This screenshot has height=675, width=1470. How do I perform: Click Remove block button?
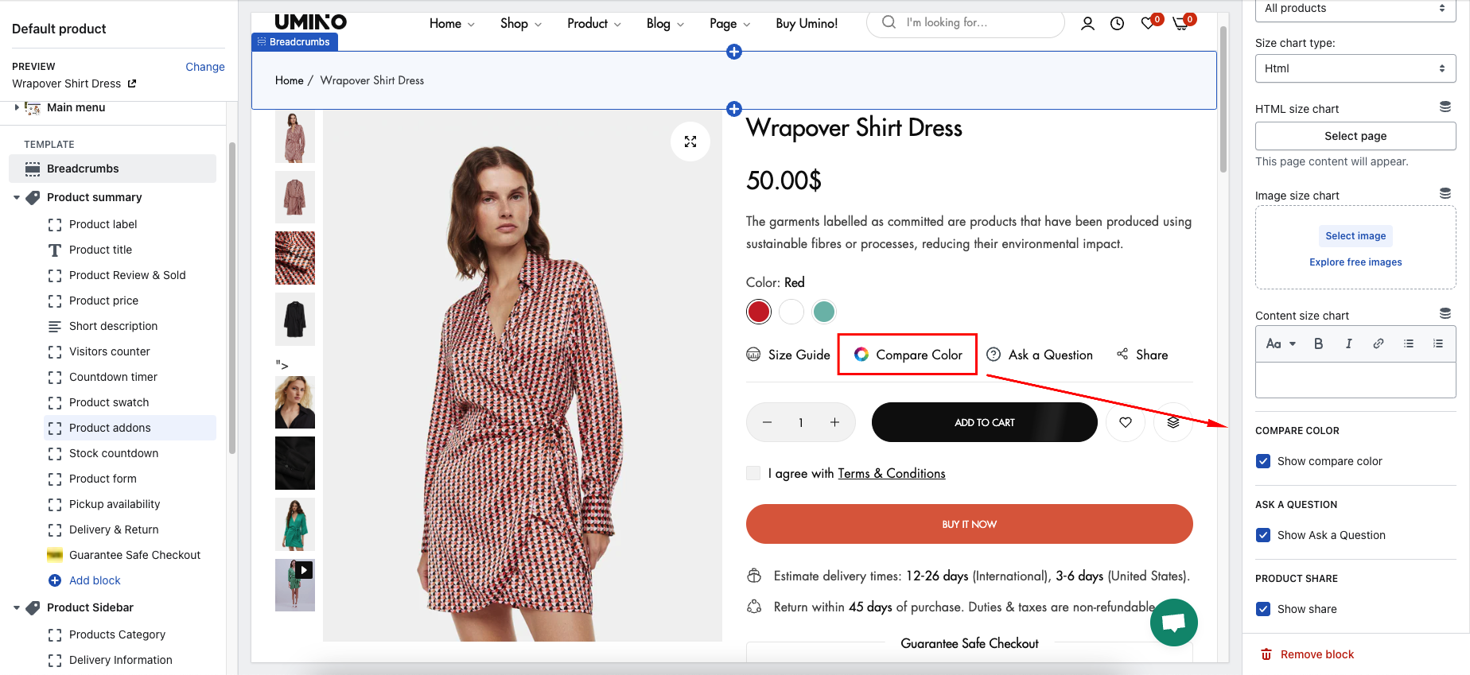[x=1308, y=654]
